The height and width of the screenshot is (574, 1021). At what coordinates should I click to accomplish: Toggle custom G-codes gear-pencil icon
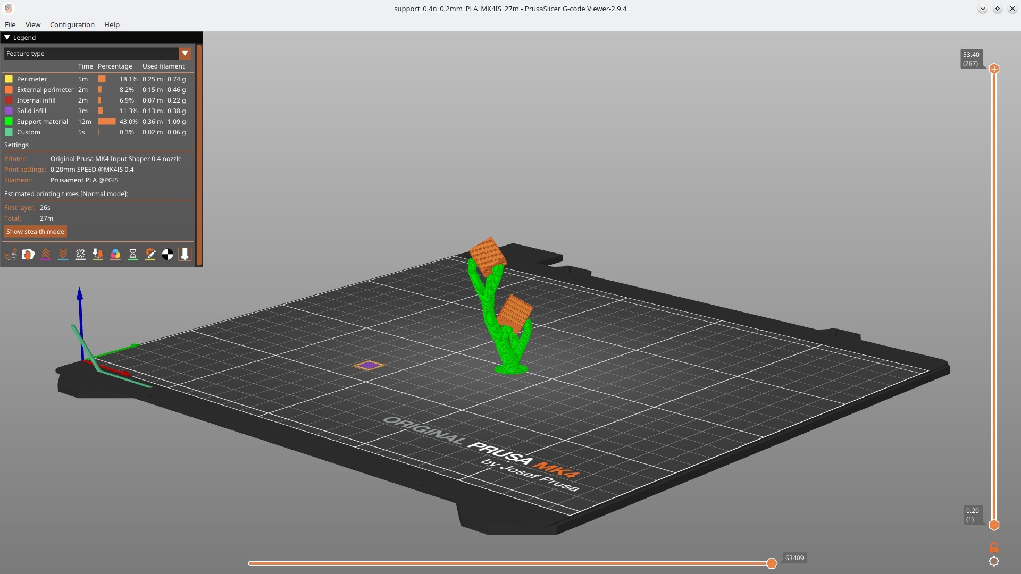(x=150, y=255)
